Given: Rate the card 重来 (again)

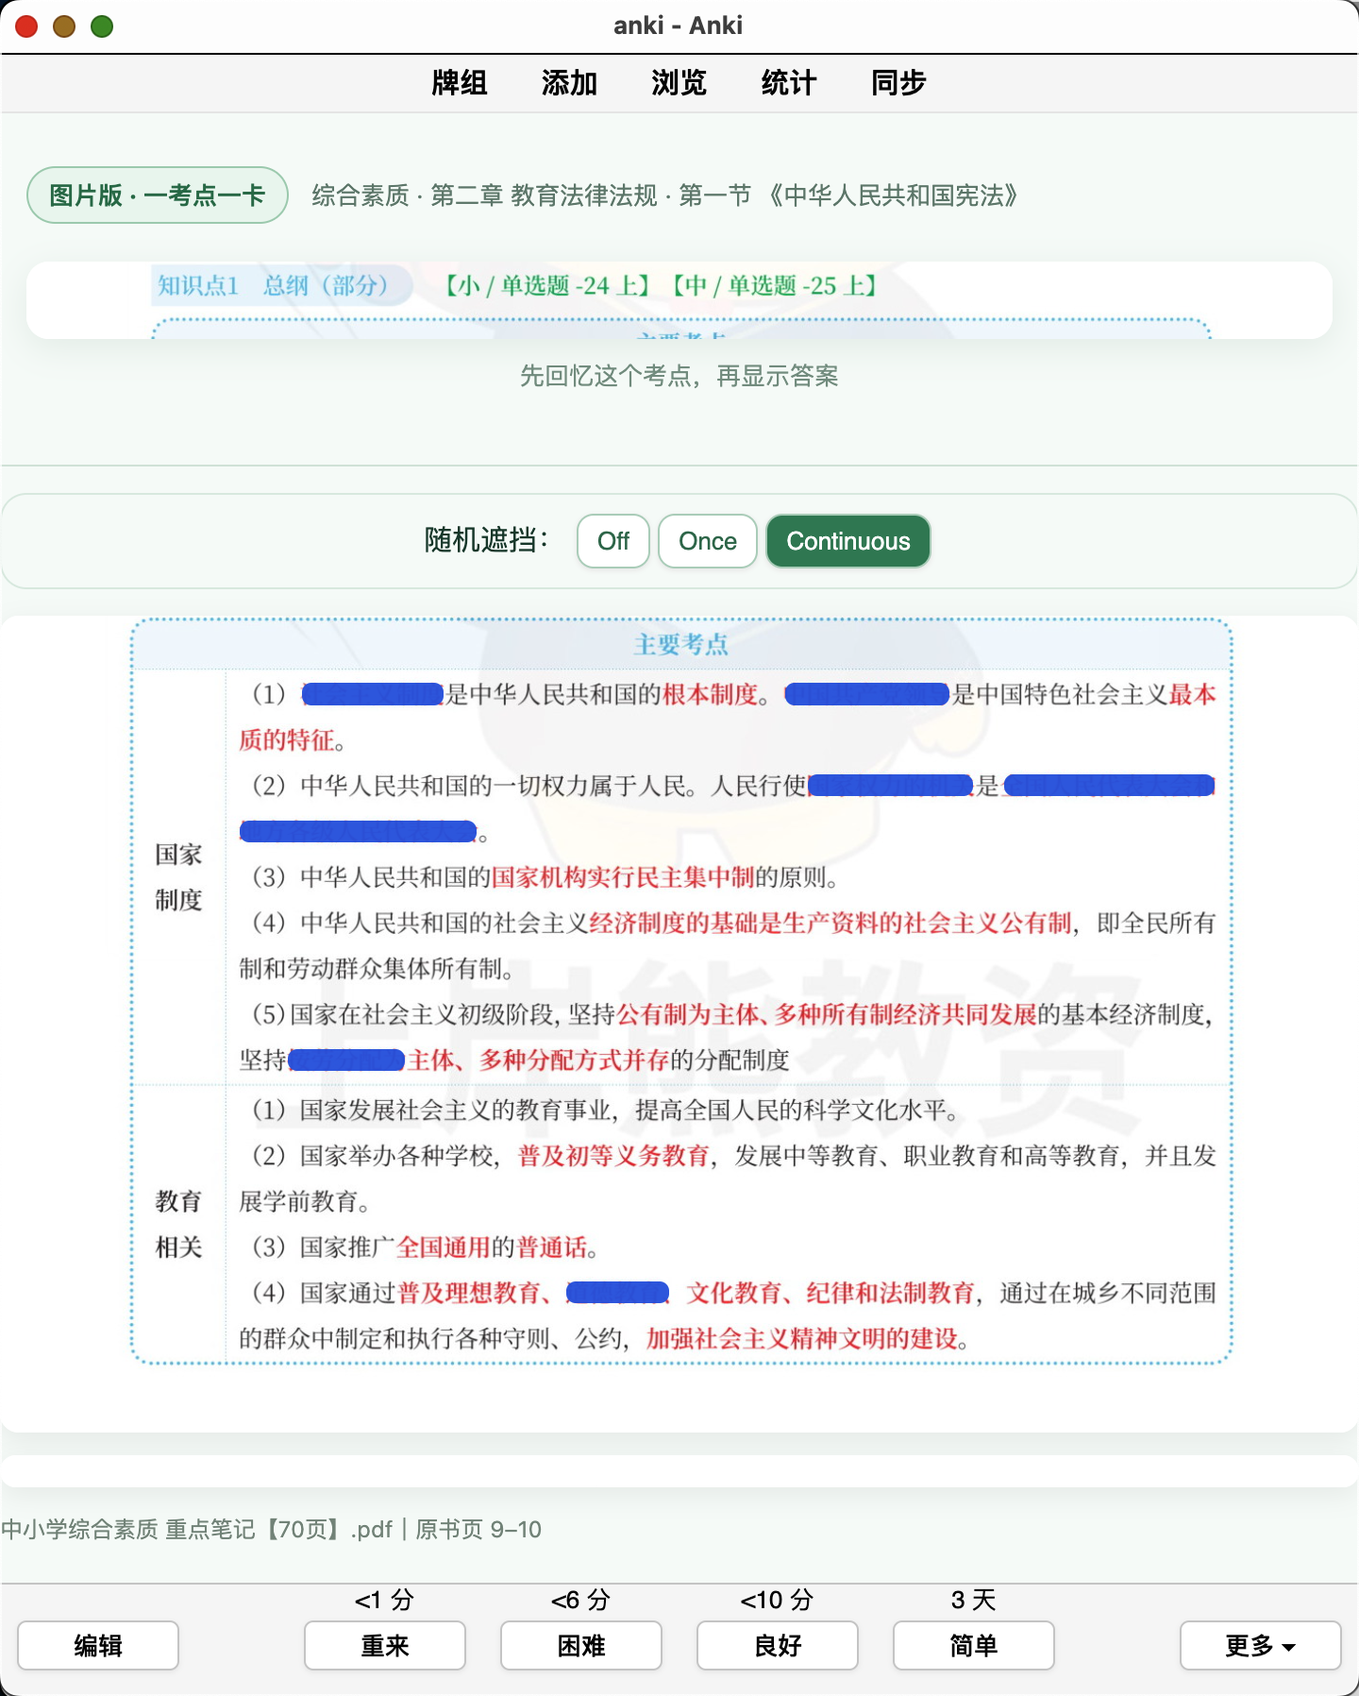Looking at the screenshot, I should tap(385, 1646).
